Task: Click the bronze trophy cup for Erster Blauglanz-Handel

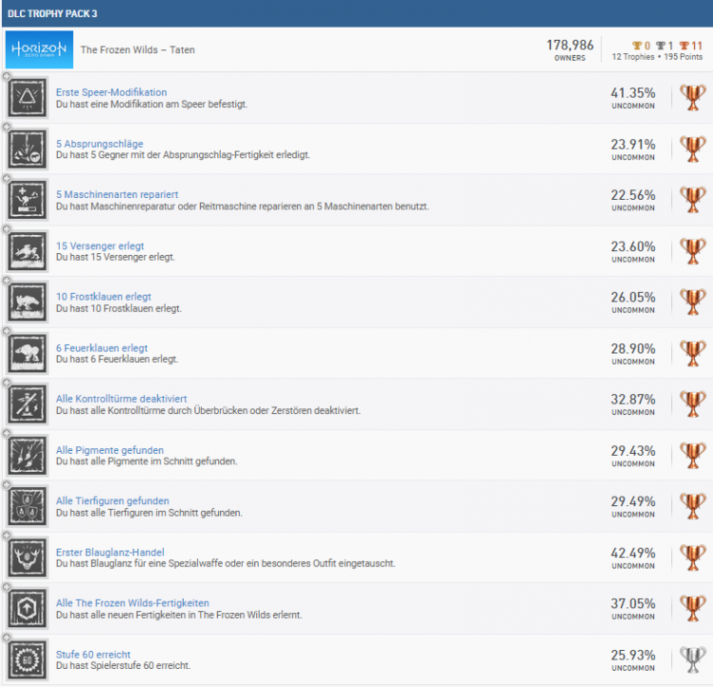Action: 693,558
